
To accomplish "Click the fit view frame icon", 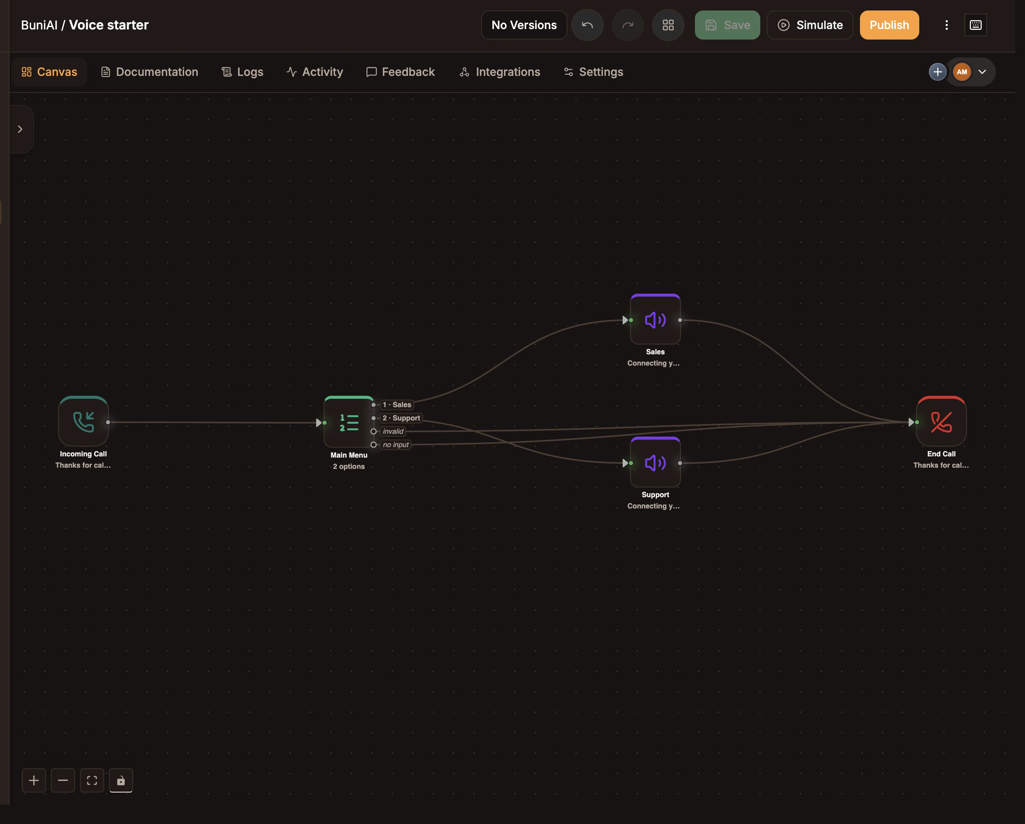I will coord(92,780).
